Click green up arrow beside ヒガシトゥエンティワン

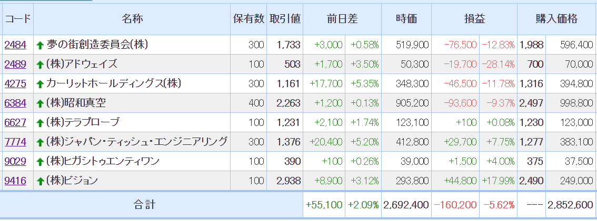tap(40, 162)
